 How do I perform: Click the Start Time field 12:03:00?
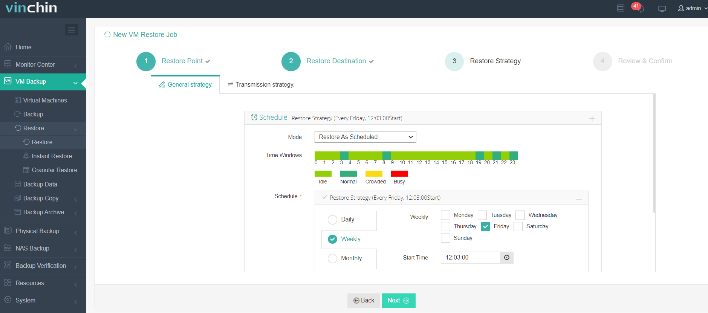470,258
